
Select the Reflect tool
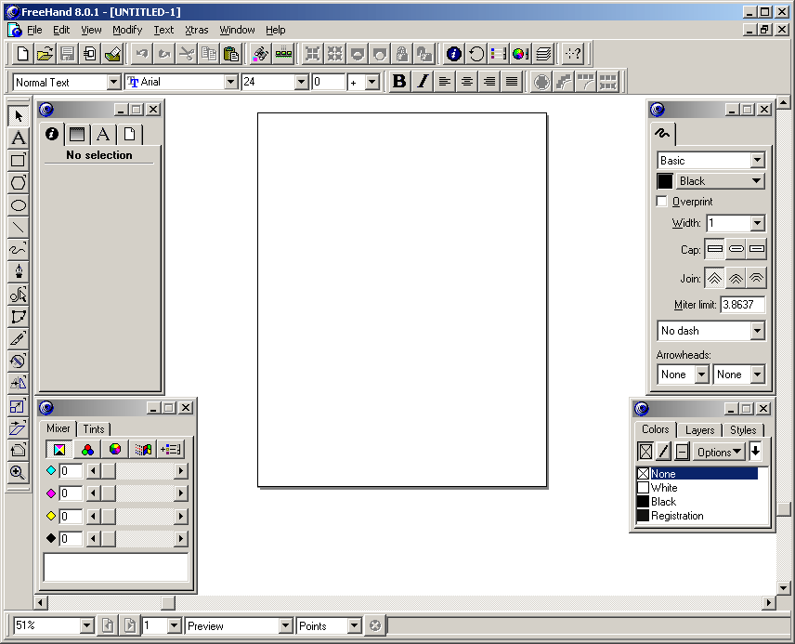pos(19,383)
